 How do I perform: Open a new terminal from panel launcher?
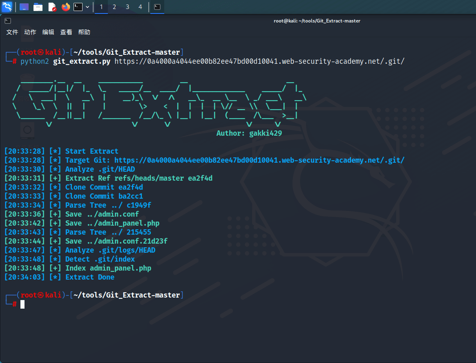[78, 7]
